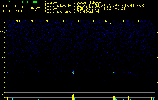The height and width of the screenshot is (100, 158).
Task: Click the 1.0 kHz frequency tick label
Action: (2, 45)
